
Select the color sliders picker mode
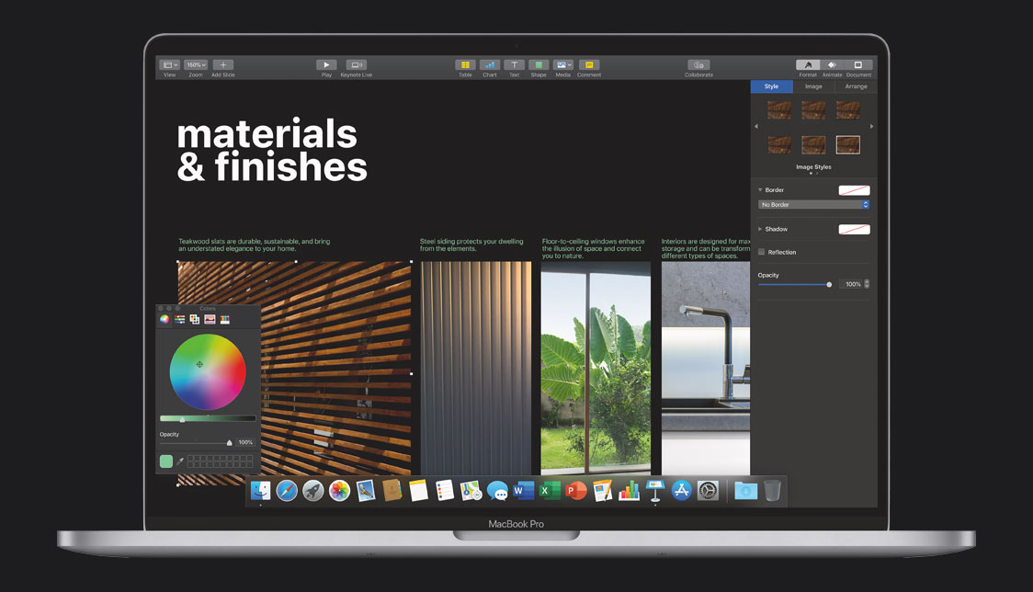tap(179, 319)
